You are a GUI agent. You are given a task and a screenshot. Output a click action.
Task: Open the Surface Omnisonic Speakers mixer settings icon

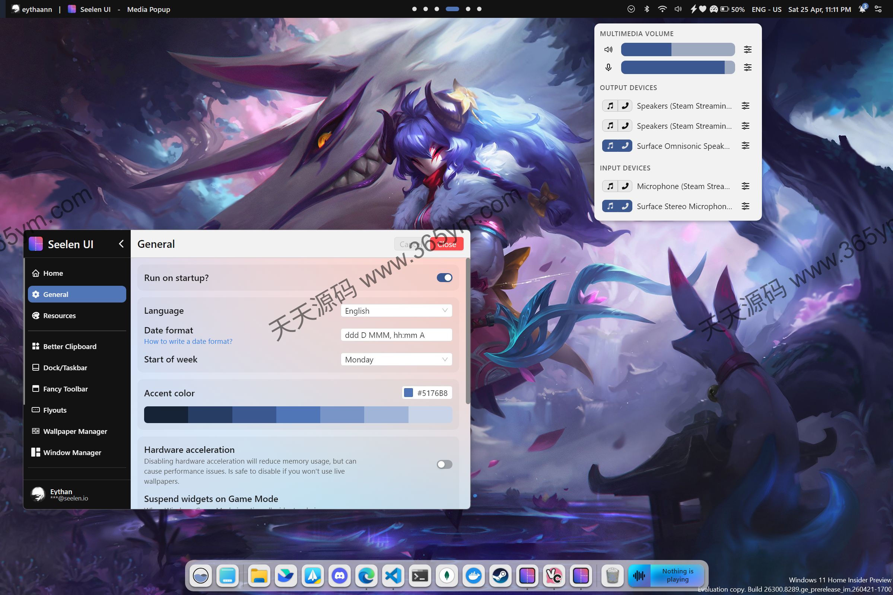pyautogui.click(x=745, y=146)
